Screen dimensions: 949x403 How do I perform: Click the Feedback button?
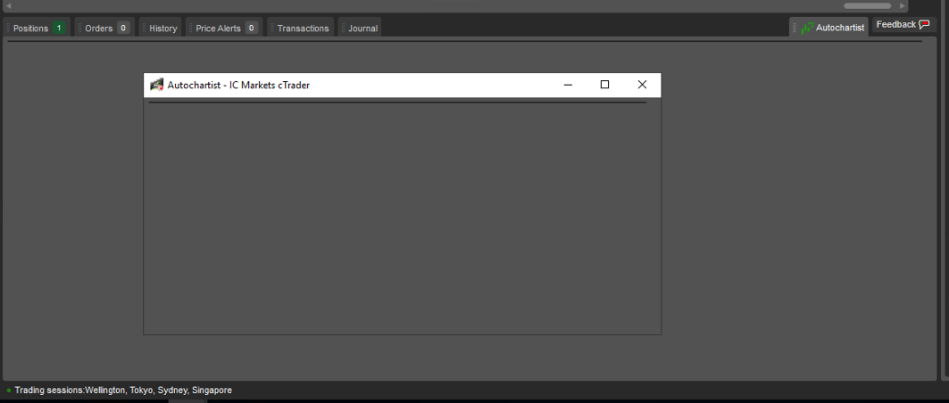pyautogui.click(x=903, y=25)
